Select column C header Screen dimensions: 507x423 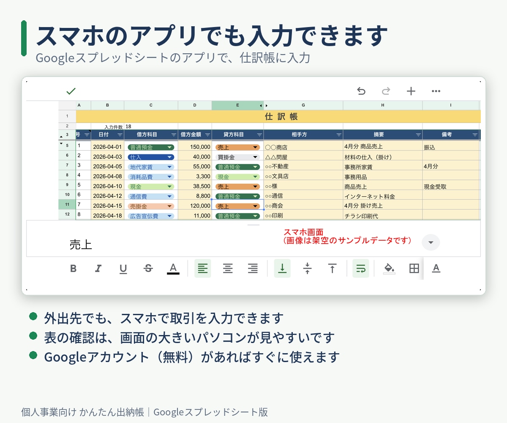click(151, 105)
